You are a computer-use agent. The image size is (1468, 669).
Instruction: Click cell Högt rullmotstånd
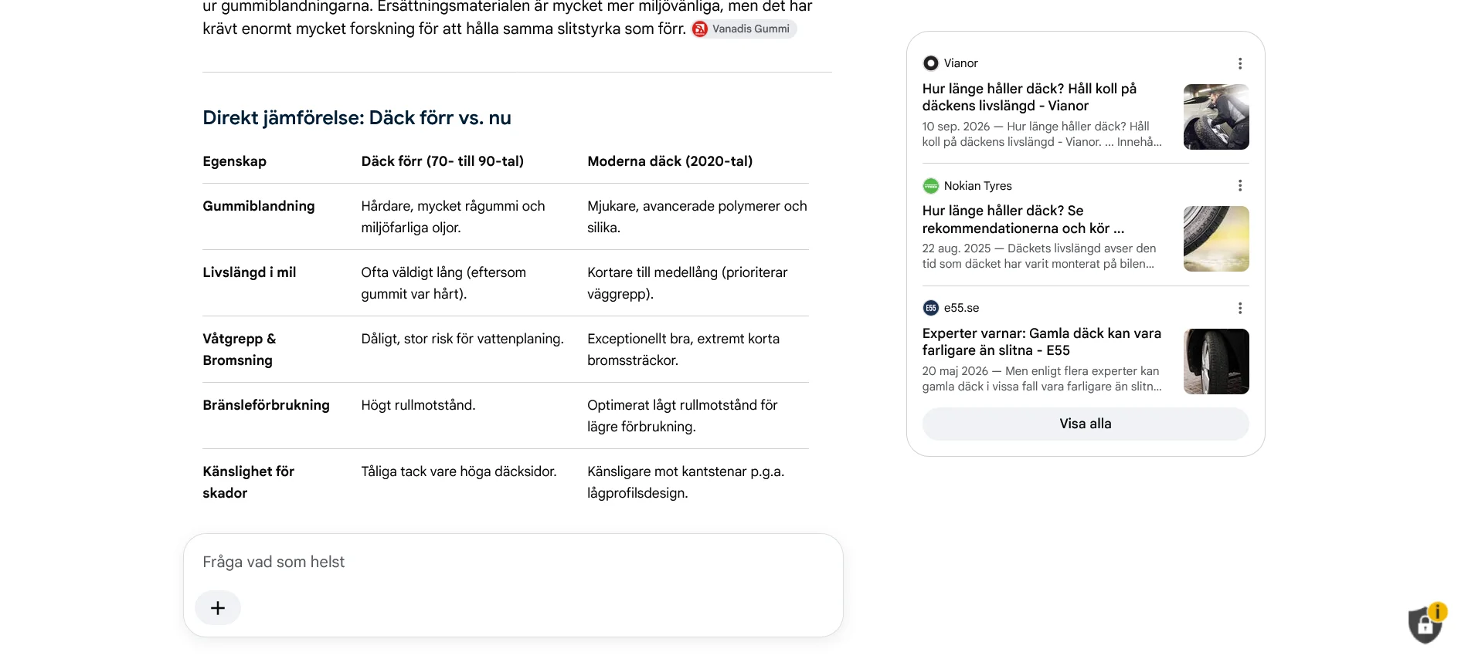coord(418,405)
